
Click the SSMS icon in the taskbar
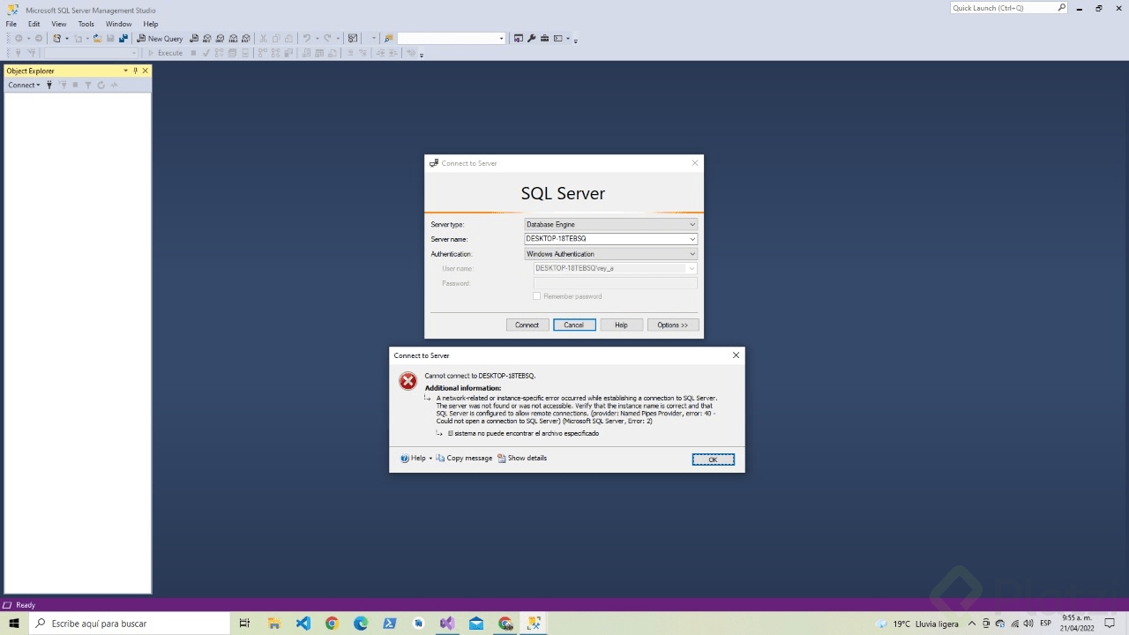click(x=534, y=624)
